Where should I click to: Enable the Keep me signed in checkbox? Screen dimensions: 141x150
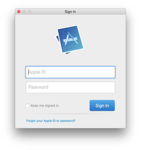coord(28,106)
